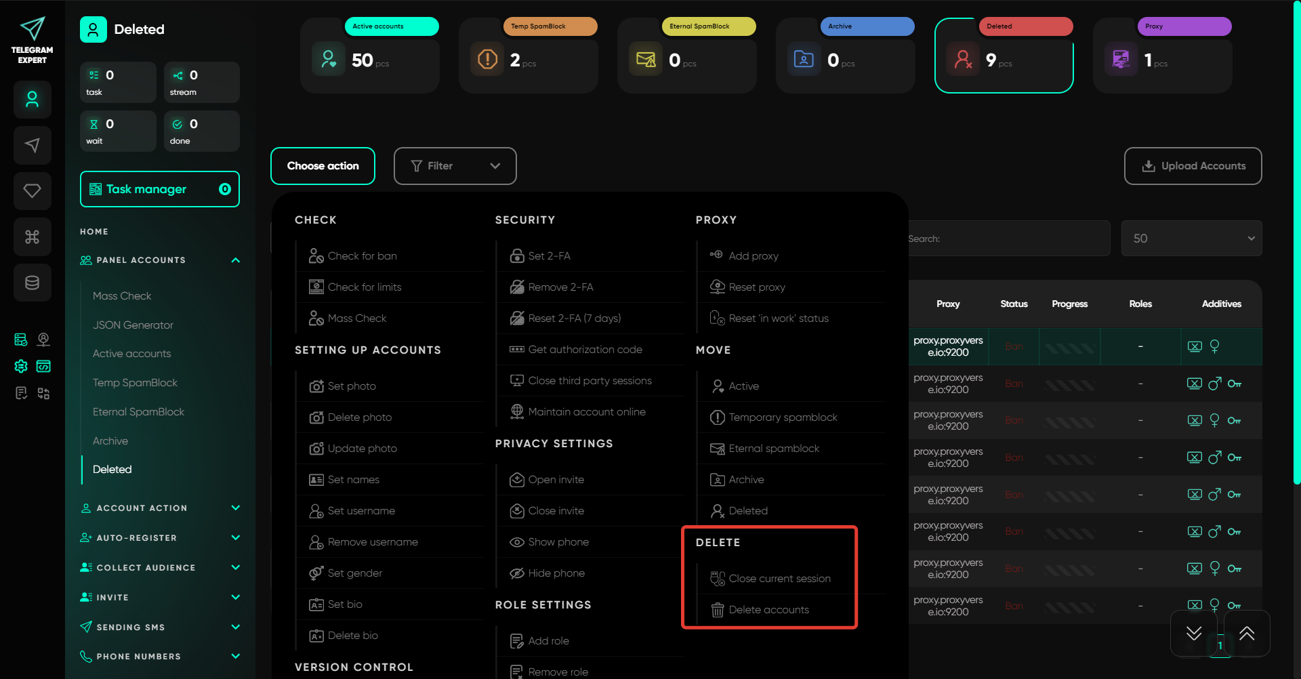Viewport: 1301px width, 679px height.
Task: Click the key icon in second table row
Action: [x=1235, y=384]
